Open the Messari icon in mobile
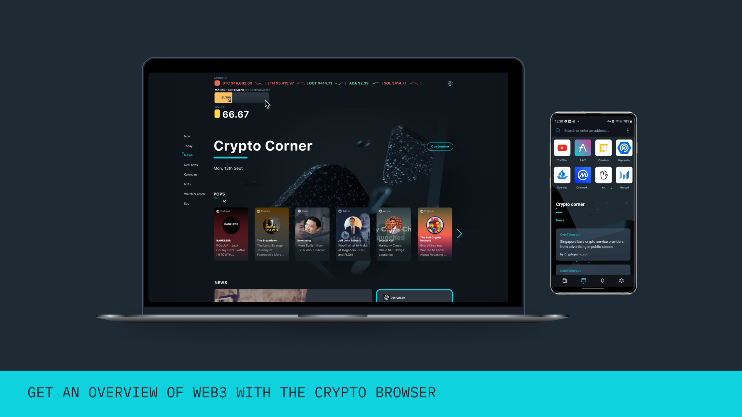This screenshot has width=742, height=417. [x=623, y=175]
